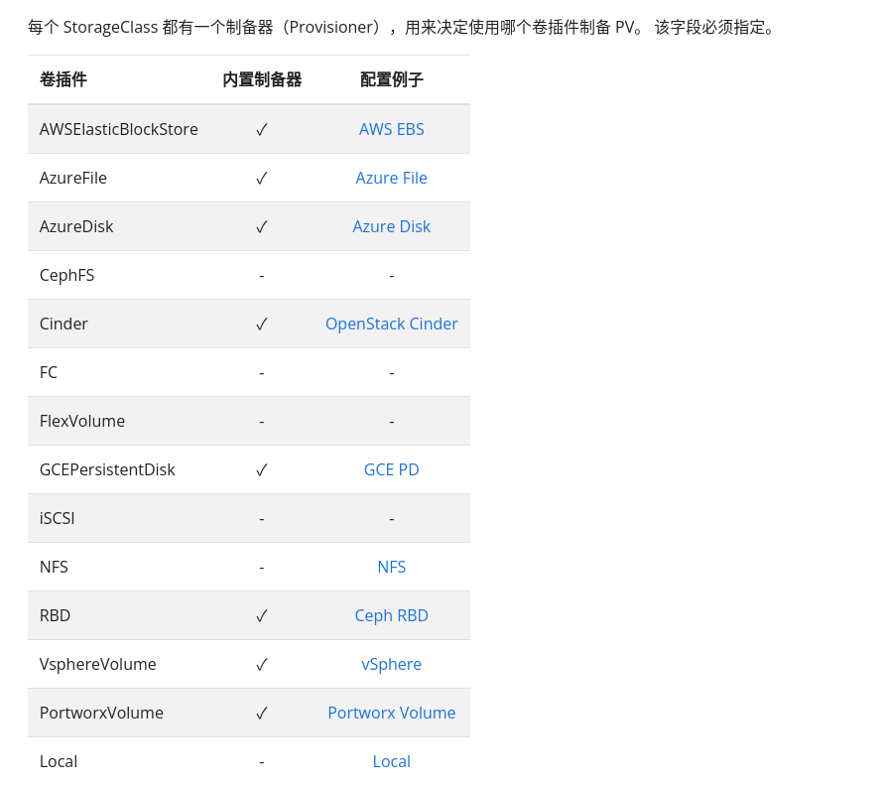The image size is (887, 785).
Task: Click the checkmark in the Cinder row
Action: pos(261,325)
